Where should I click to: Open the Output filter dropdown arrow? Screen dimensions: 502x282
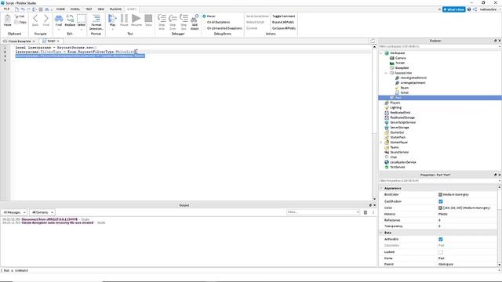pos(358,212)
